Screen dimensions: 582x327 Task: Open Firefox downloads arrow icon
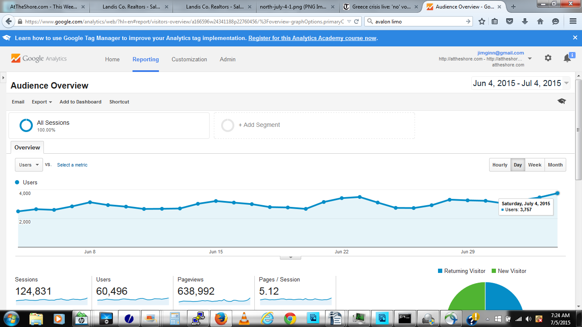pyautogui.click(x=525, y=21)
